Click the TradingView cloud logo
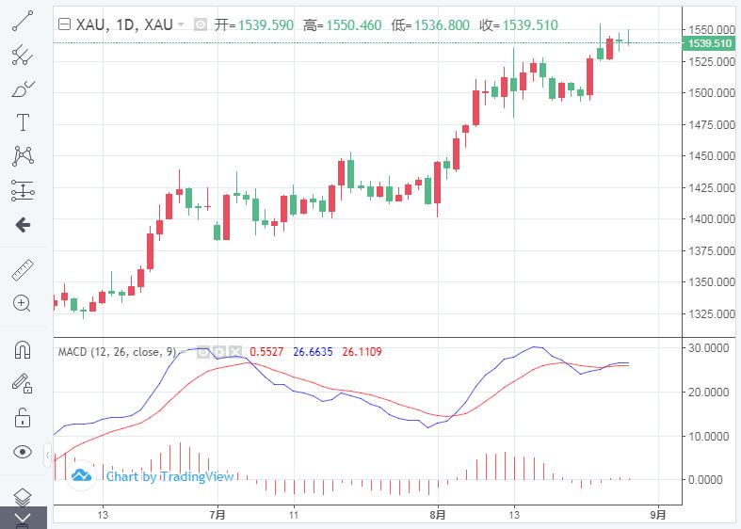Viewport: 741px width, 529px height. click(x=81, y=475)
